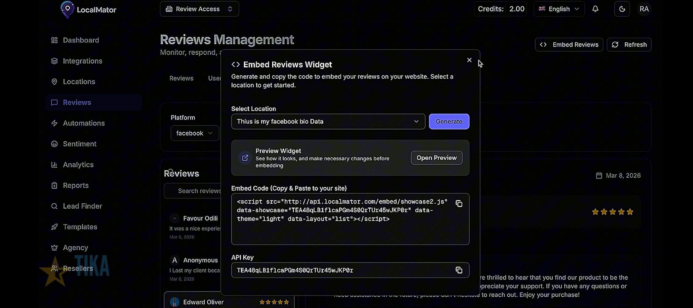Open the Sentiment analysis section
This screenshot has width=693, height=308.
(x=79, y=144)
